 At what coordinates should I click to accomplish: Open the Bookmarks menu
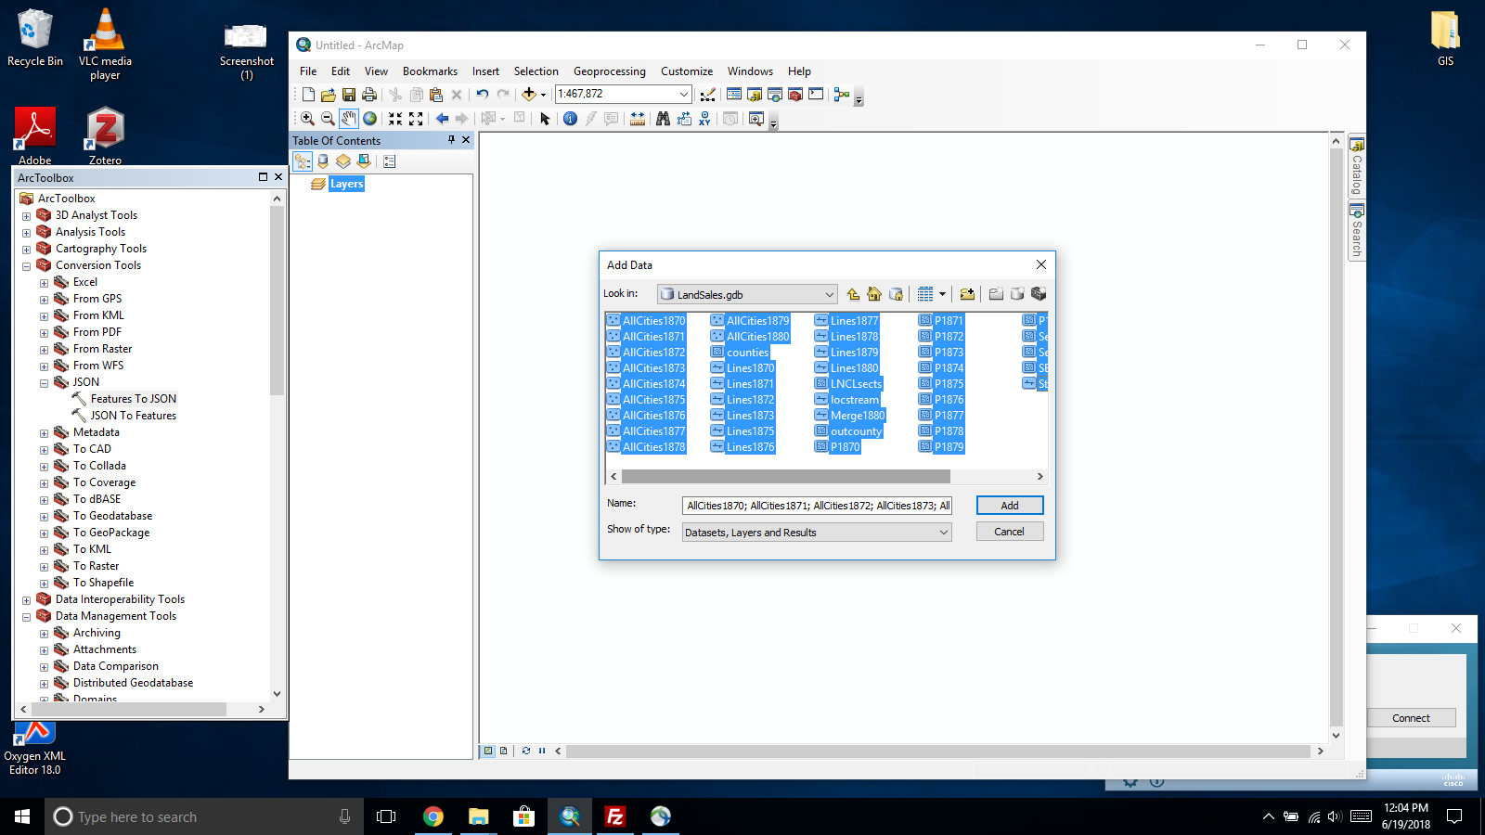[x=430, y=71]
